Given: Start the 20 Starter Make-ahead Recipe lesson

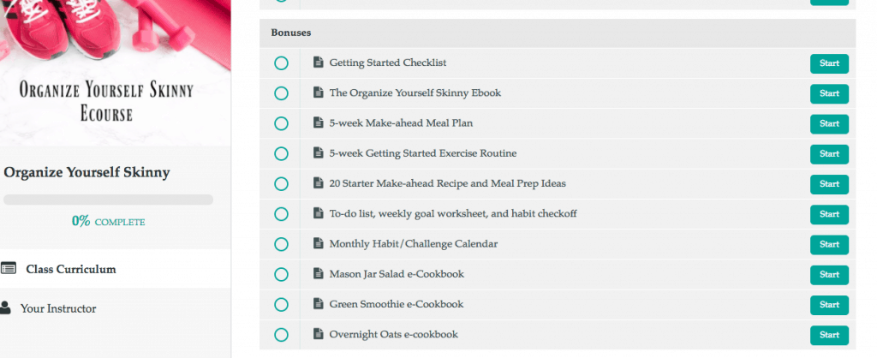Looking at the screenshot, I should pyautogui.click(x=829, y=184).
